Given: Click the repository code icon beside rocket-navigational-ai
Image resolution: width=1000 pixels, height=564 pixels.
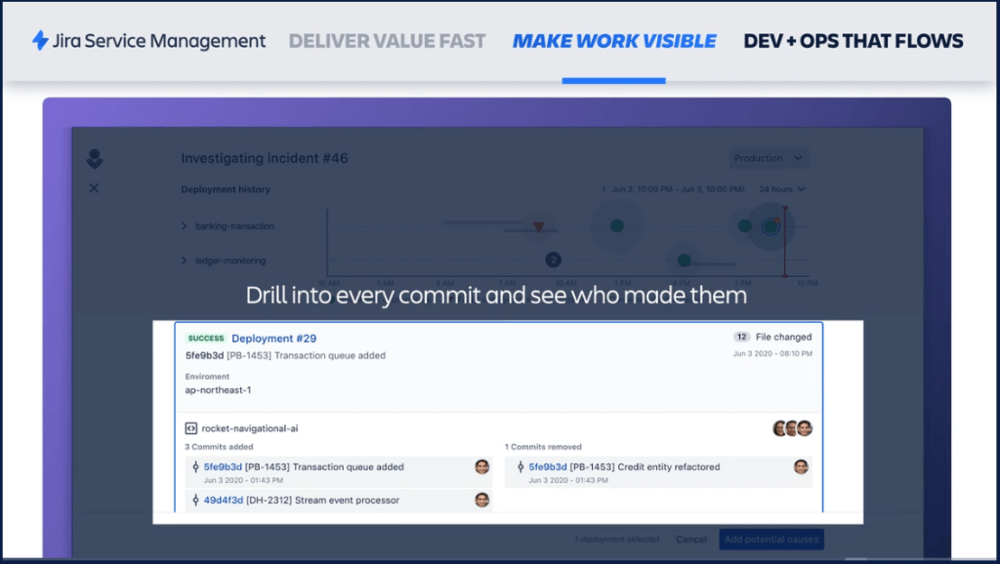Looking at the screenshot, I should [x=191, y=428].
